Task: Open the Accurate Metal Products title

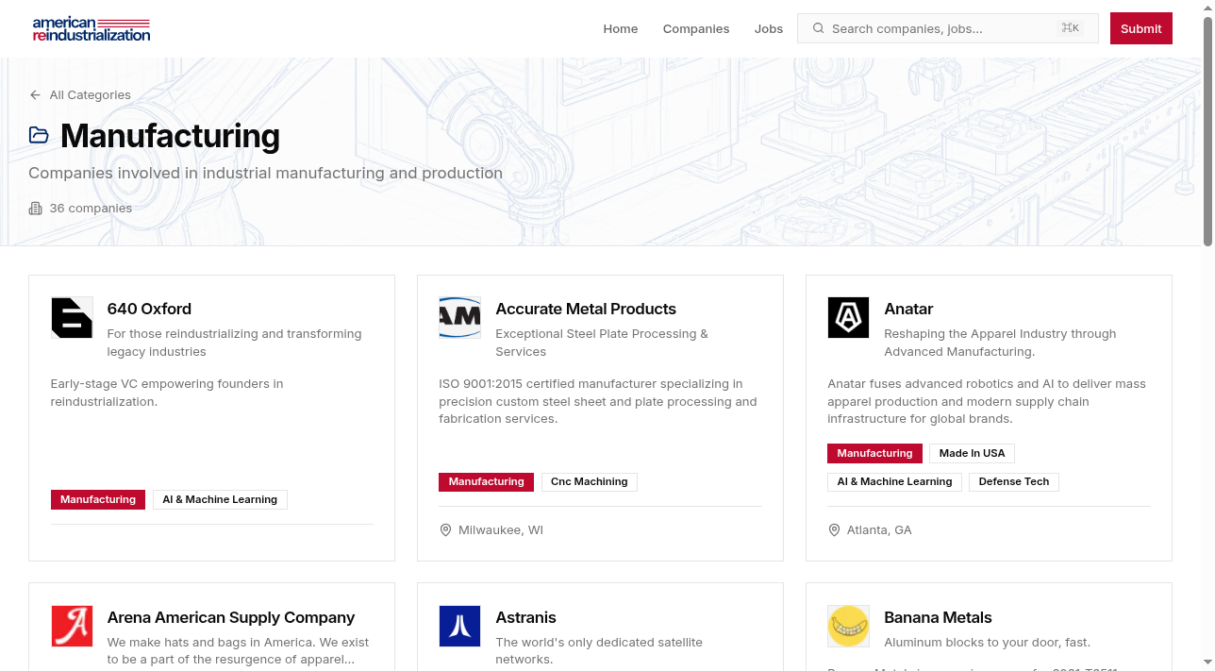Action: tap(586, 309)
